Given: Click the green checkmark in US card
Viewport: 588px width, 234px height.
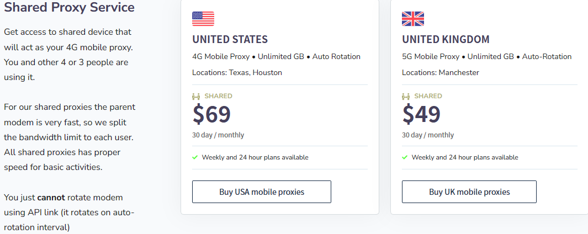Looking at the screenshot, I should click(195, 157).
